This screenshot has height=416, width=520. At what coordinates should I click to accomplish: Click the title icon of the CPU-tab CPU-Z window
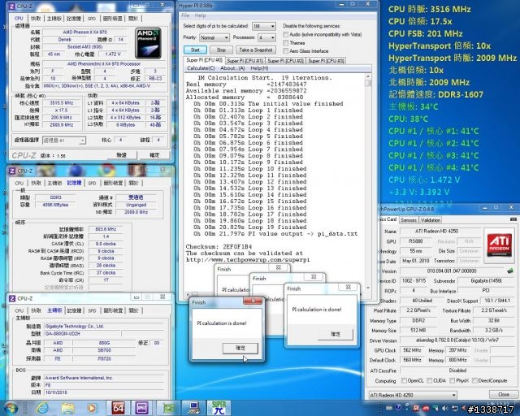click(x=11, y=6)
